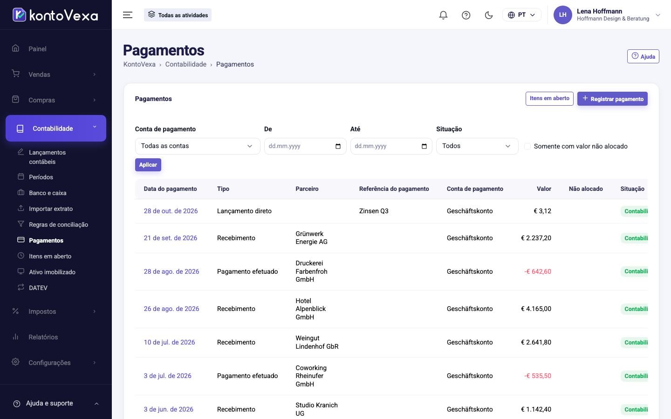Screen dimensions: 671x419
Task: Open the Conta de pagamento dropdown
Action: point(198,146)
